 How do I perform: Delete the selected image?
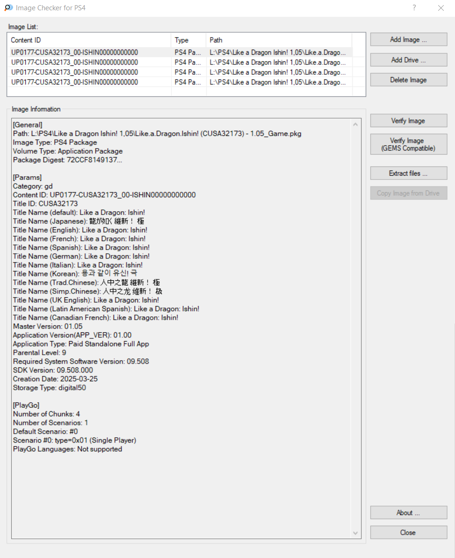coord(408,80)
